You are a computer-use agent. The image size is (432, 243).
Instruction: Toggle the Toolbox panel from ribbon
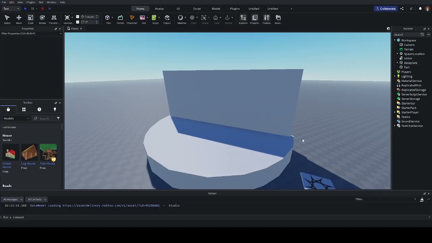point(267,20)
